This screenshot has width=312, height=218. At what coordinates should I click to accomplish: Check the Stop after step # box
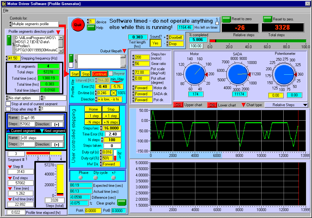pos(8,109)
